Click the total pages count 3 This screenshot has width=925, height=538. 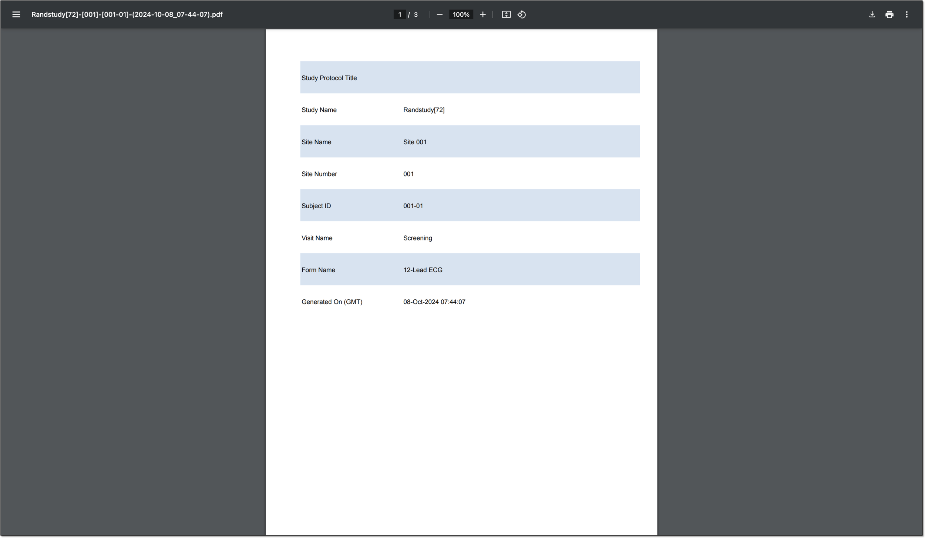[416, 15]
